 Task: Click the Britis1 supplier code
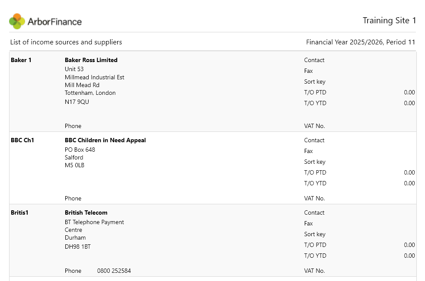click(x=19, y=212)
